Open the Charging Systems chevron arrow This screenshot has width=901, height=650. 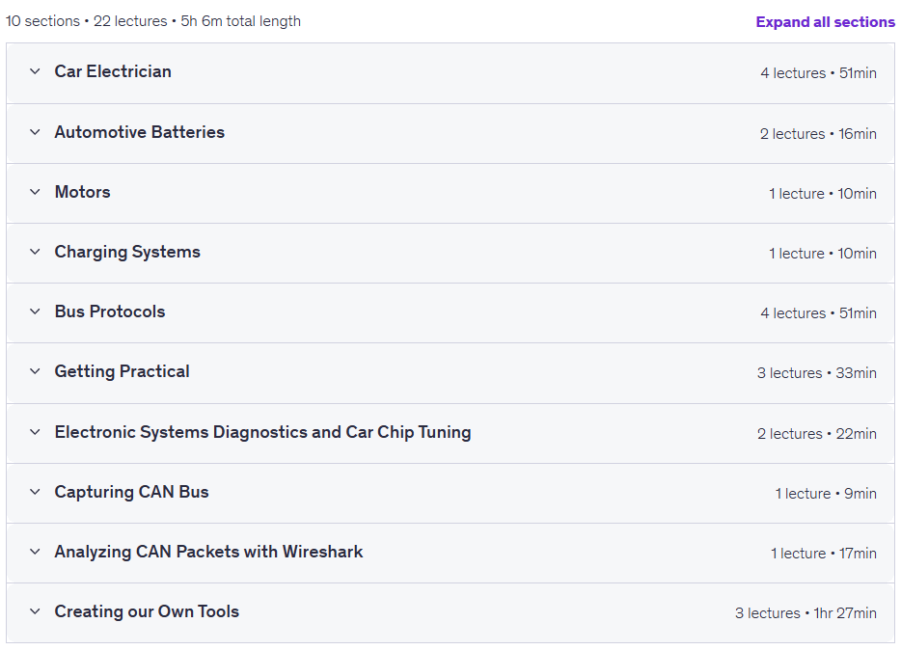pos(35,252)
